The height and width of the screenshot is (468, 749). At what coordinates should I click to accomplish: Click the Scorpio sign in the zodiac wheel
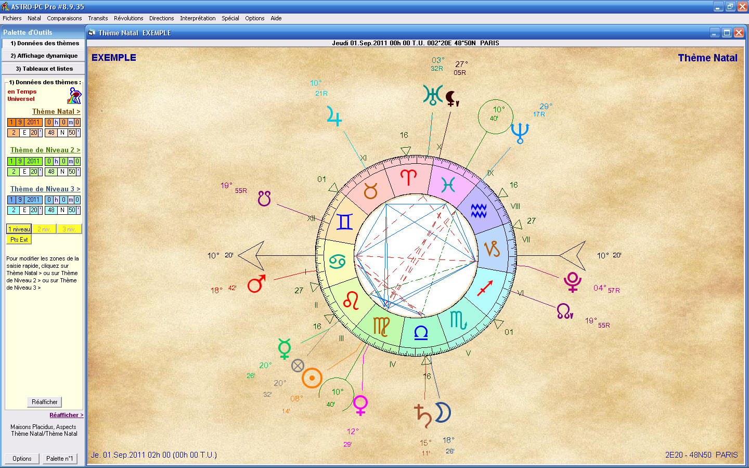pyautogui.click(x=458, y=320)
